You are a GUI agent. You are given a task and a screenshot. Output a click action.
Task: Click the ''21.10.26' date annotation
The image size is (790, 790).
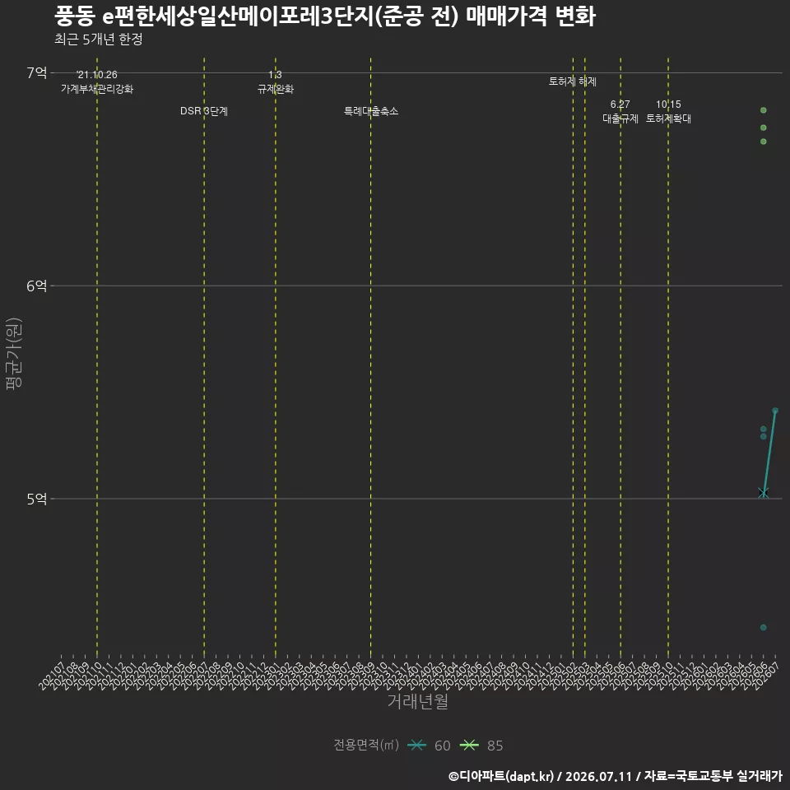[97, 75]
